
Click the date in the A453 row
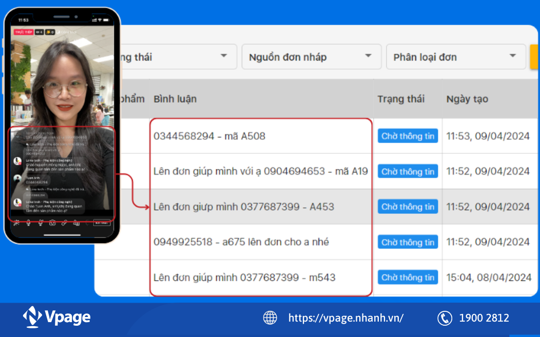click(x=488, y=207)
